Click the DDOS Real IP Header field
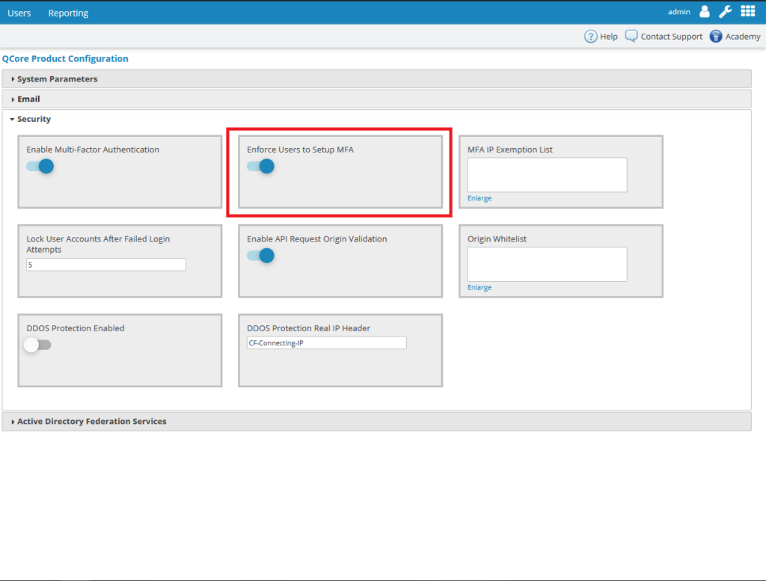The width and height of the screenshot is (766, 581). (x=326, y=342)
